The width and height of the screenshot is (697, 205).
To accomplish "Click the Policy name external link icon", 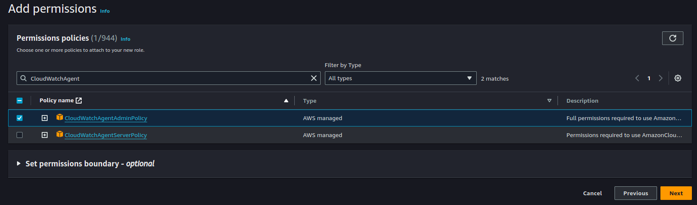I will 79,101.
